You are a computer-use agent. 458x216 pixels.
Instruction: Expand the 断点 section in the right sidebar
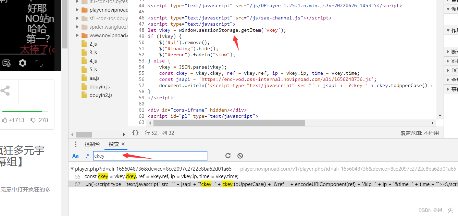coord(448,52)
